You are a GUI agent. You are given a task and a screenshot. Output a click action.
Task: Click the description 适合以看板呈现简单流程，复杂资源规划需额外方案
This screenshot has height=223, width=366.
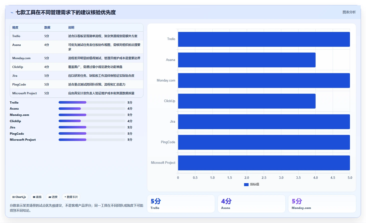[103, 36]
